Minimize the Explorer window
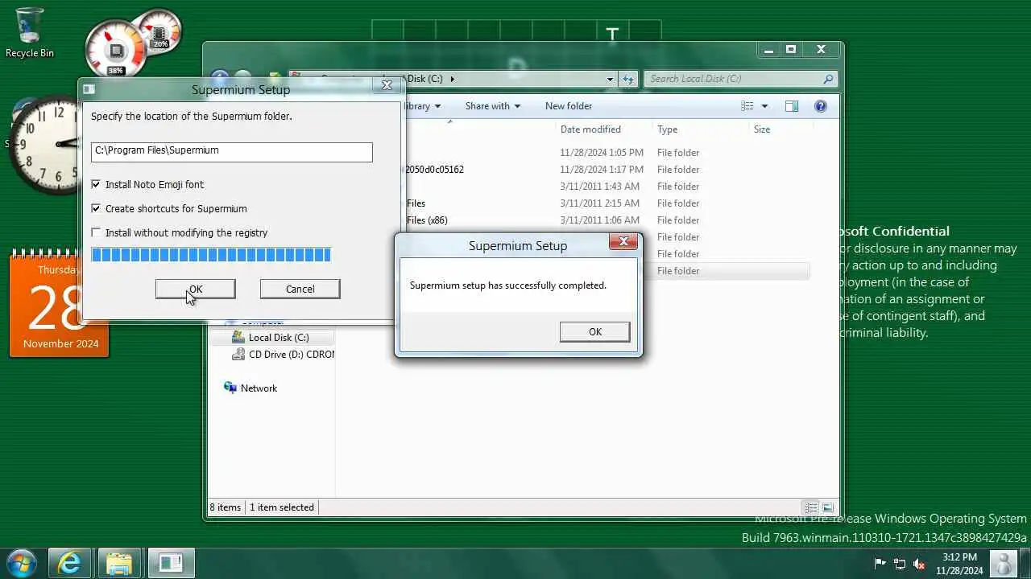 (769, 50)
